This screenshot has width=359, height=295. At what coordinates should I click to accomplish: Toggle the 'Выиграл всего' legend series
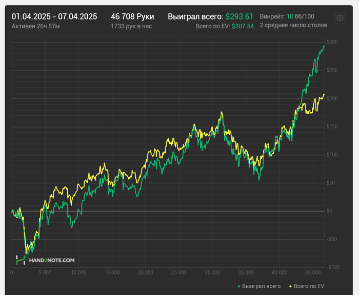point(259,286)
